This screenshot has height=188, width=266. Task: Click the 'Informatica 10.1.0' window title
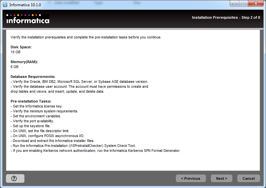click(x=25, y=5)
